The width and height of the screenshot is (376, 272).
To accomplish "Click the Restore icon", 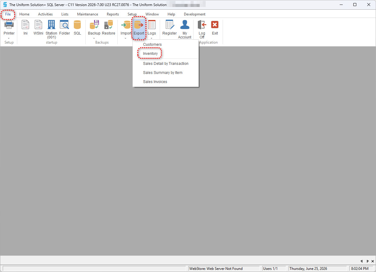I will pos(108,25).
